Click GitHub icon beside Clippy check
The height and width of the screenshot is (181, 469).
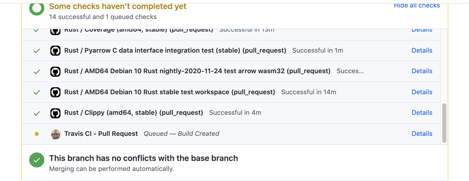tap(55, 113)
